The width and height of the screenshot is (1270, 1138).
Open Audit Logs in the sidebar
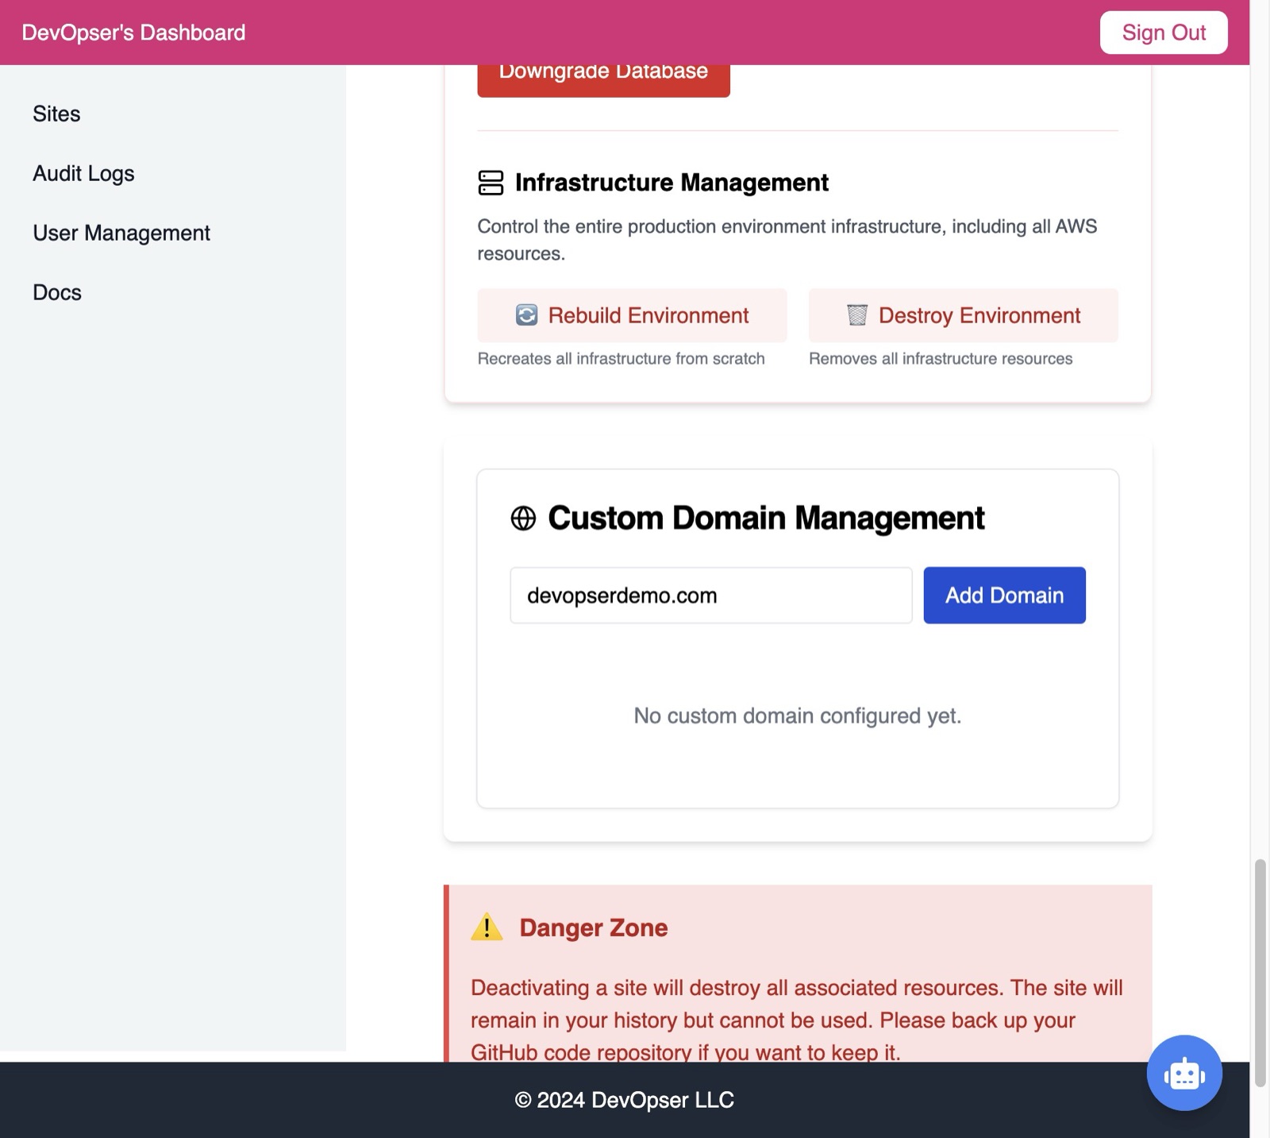pos(83,173)
